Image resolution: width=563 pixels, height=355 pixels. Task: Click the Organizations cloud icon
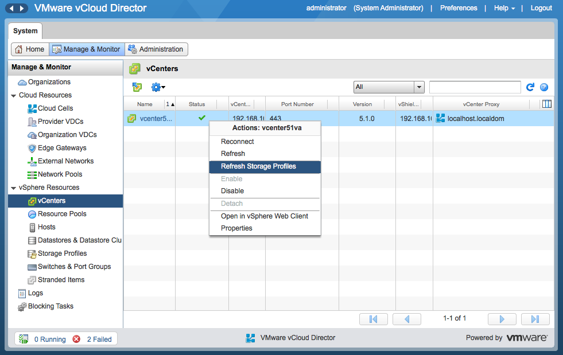tap(22, 82)
